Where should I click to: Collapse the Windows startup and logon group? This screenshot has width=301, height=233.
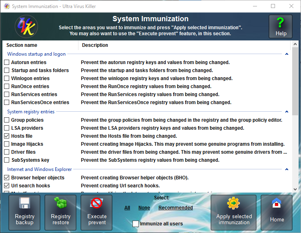[287, 54]
